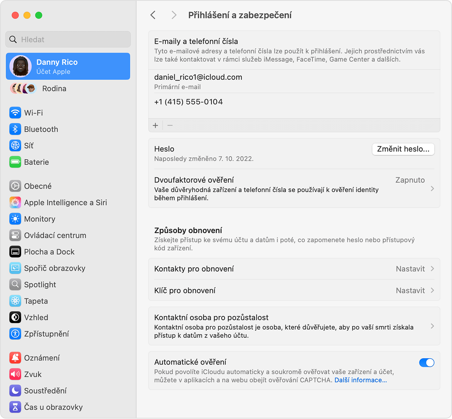Open Zpřístupnění accessibility settings
452x419 pixels.
pos(15,334)
